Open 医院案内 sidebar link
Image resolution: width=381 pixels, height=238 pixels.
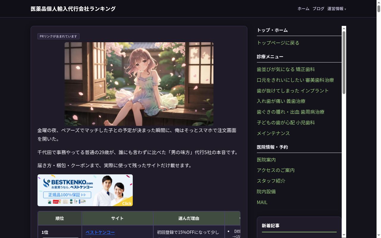[x=266, y=160]
